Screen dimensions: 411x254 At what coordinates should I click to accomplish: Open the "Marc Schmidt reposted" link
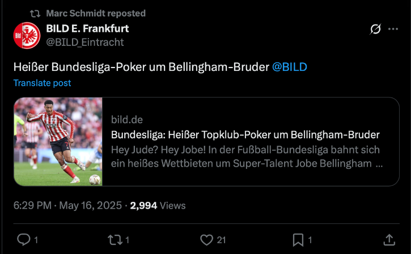pyautogui.click(x=96, y=13)
